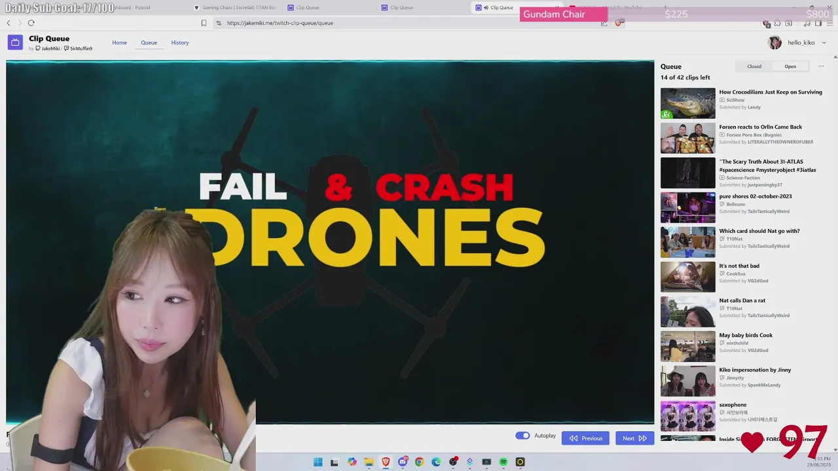Image resolution: width=838 pixels, height=471 pixels.
Task: Skip to the Next clip
Action: [x=634, y=438]
